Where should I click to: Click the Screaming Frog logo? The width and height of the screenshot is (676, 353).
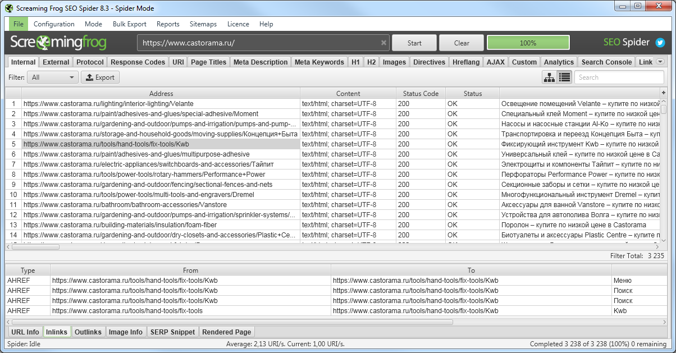click(58, 43)
